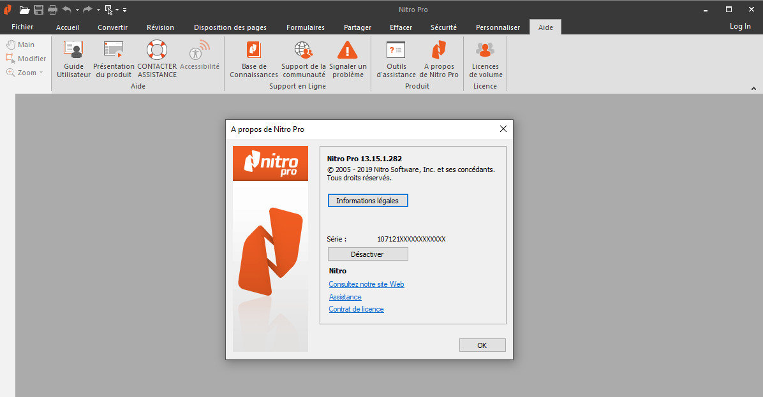Screen dimensions: 763x397
Task: Launch Présentation du produit
Action: [114, 59]
